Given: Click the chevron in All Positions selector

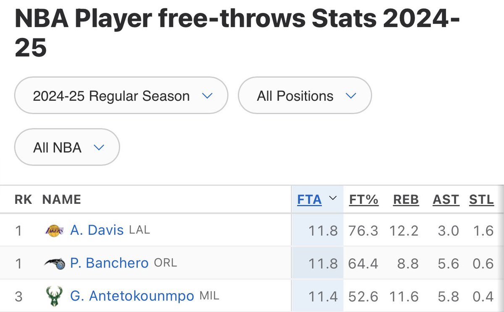Looking at the screenshot, I should (351, 96).
